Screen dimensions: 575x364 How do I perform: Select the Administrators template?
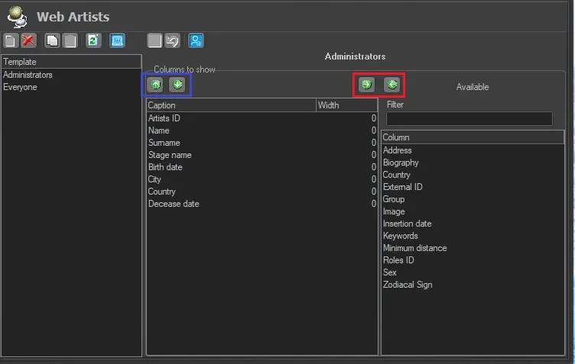28,75
